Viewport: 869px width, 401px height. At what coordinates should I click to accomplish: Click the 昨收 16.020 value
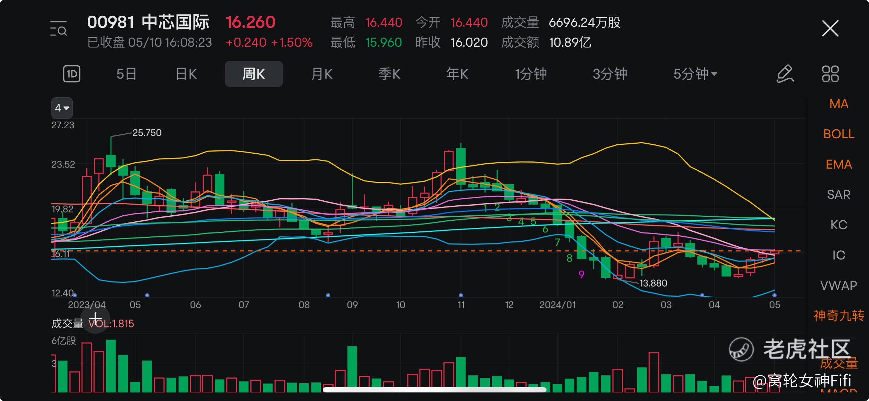click(x=469, y=42)
